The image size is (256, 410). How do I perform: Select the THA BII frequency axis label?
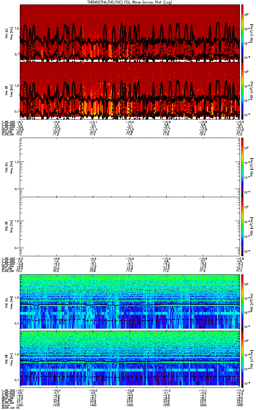9,90
